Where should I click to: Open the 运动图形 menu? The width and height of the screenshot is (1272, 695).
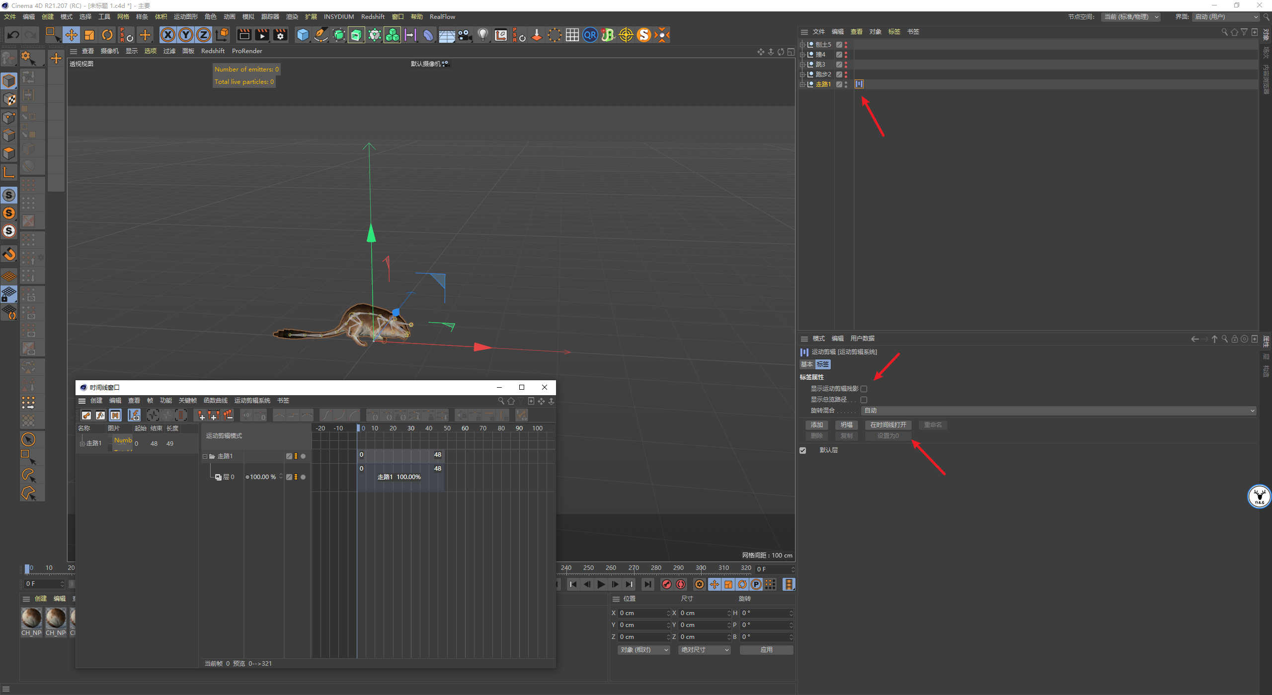tap(185, 17)
